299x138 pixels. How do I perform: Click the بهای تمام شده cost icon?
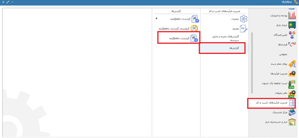coord(292,64)
